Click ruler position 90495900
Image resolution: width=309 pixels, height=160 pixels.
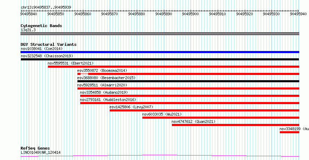[x=191, y=14]
